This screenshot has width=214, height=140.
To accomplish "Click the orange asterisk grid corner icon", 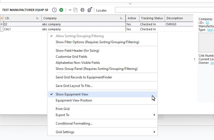I will tap(2, 18).
